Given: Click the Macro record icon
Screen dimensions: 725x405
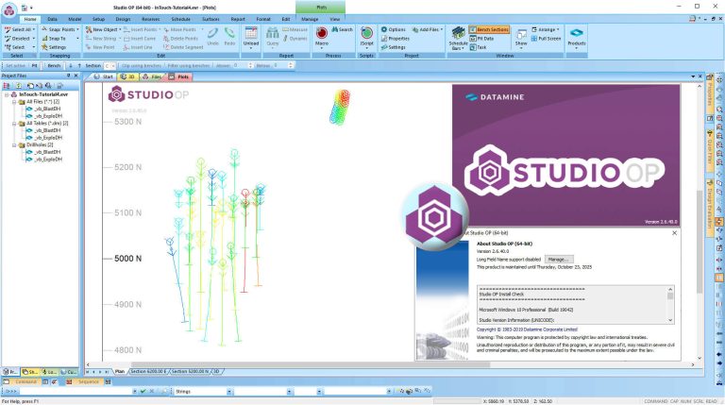Looking at the screenshot, I should 321,33.
